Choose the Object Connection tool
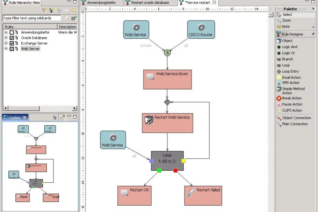Image resolution: width=318 pixels, height=212 pixels. tap(294, 118)
